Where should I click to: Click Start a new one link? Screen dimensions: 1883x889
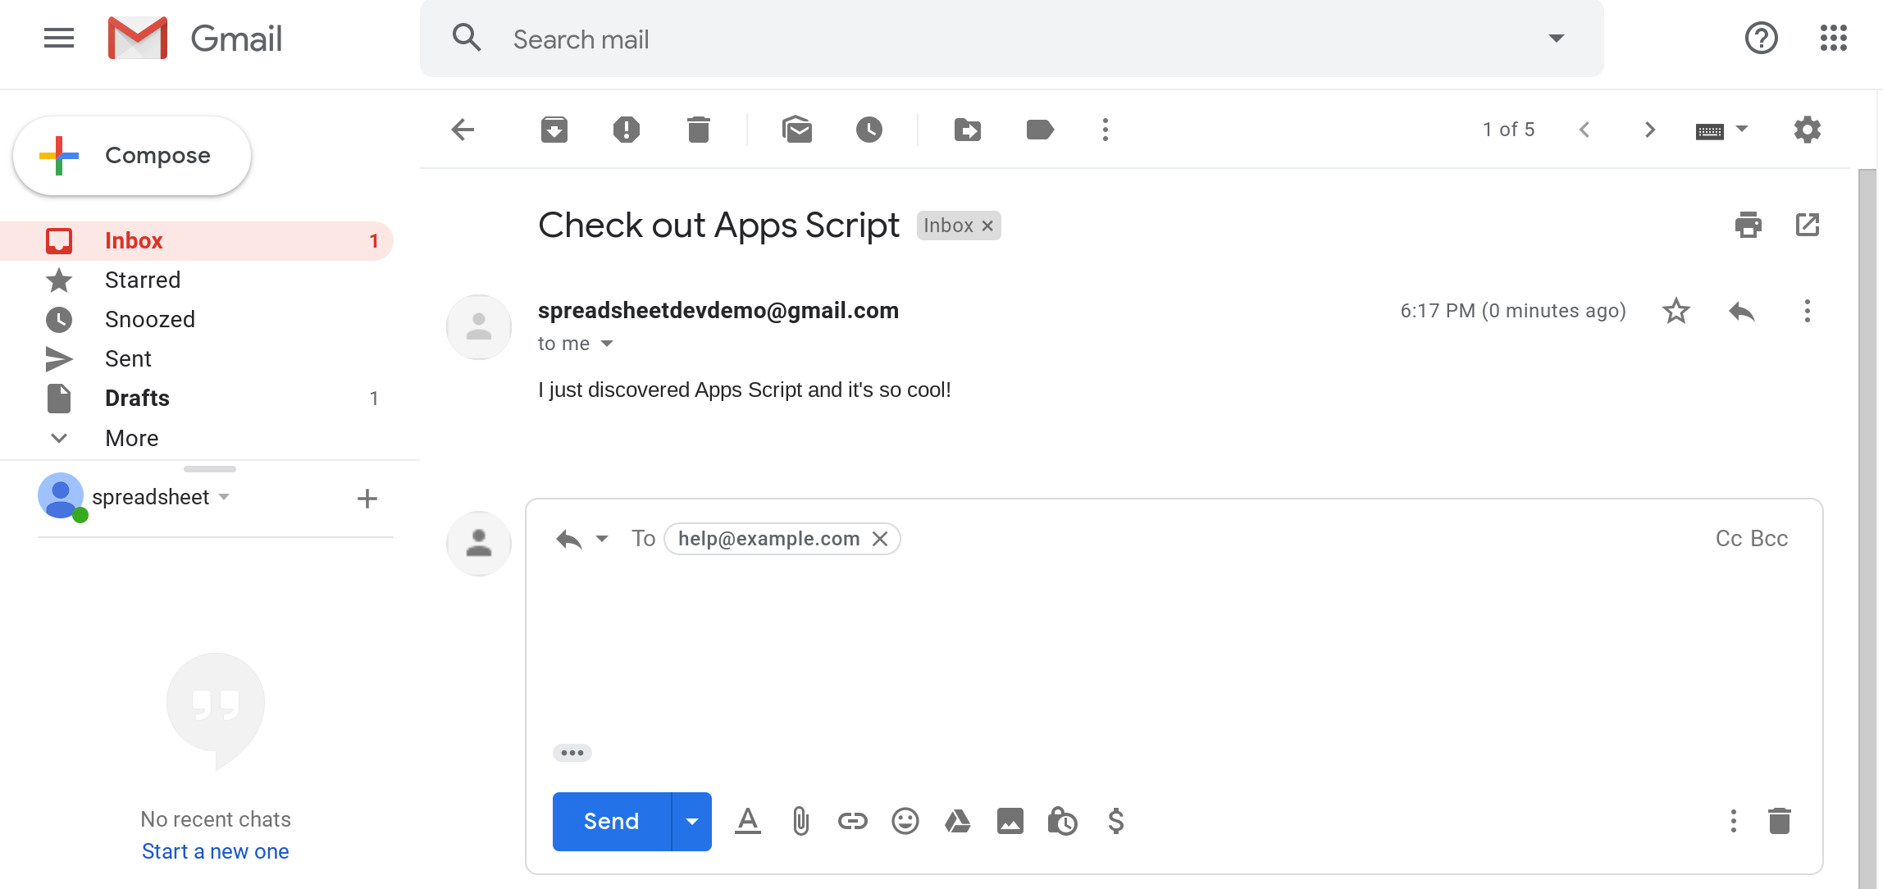[216, 851]
